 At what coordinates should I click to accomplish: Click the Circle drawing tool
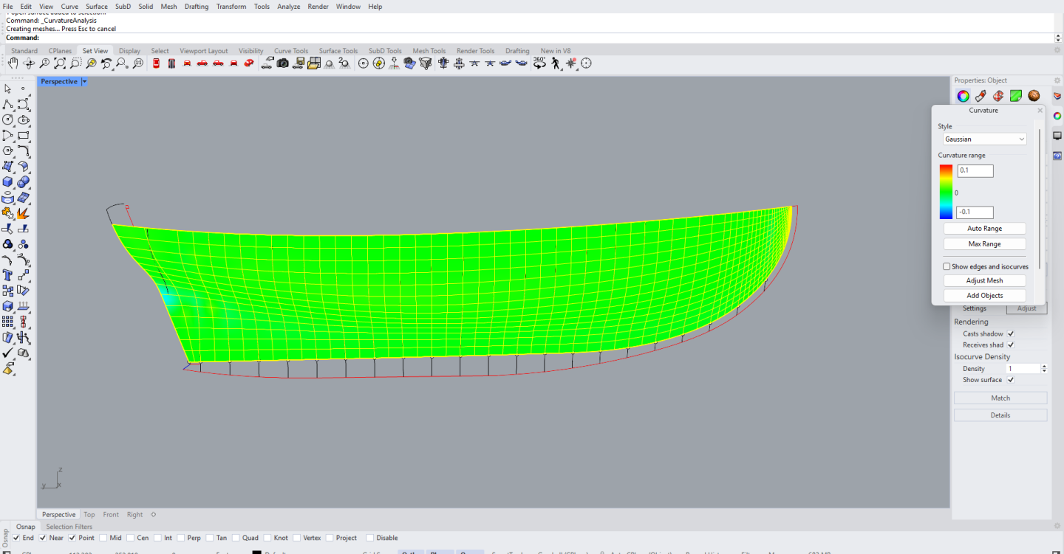click(8, 120)
